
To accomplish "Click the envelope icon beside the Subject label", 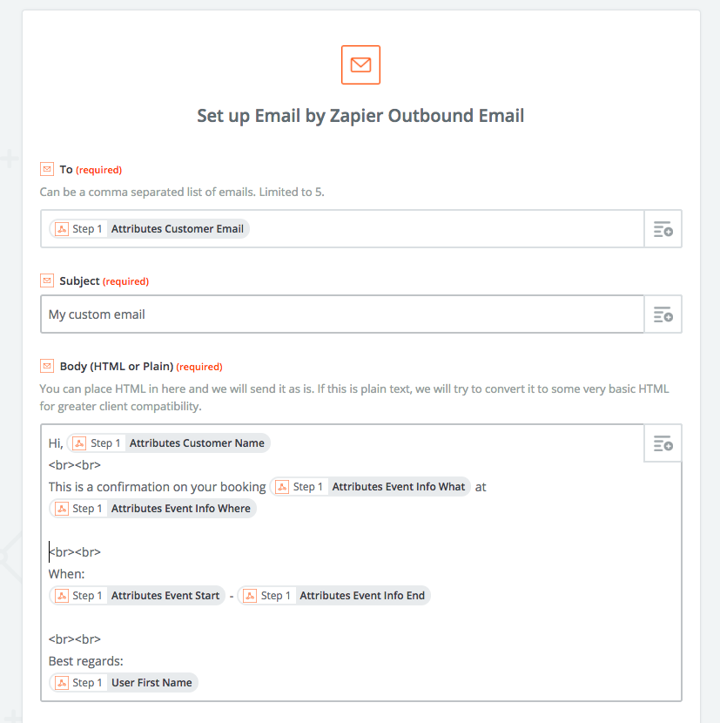I will (x=46, y=280).
